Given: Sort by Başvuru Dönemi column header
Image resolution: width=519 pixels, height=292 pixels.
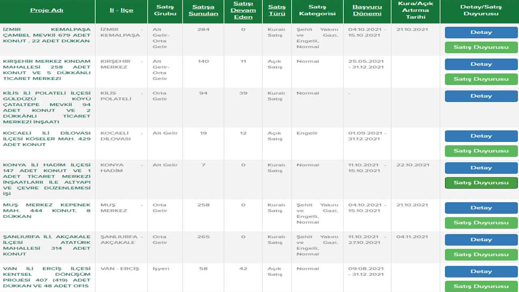Looking at the screenshot, I should [x=367, y=10].
